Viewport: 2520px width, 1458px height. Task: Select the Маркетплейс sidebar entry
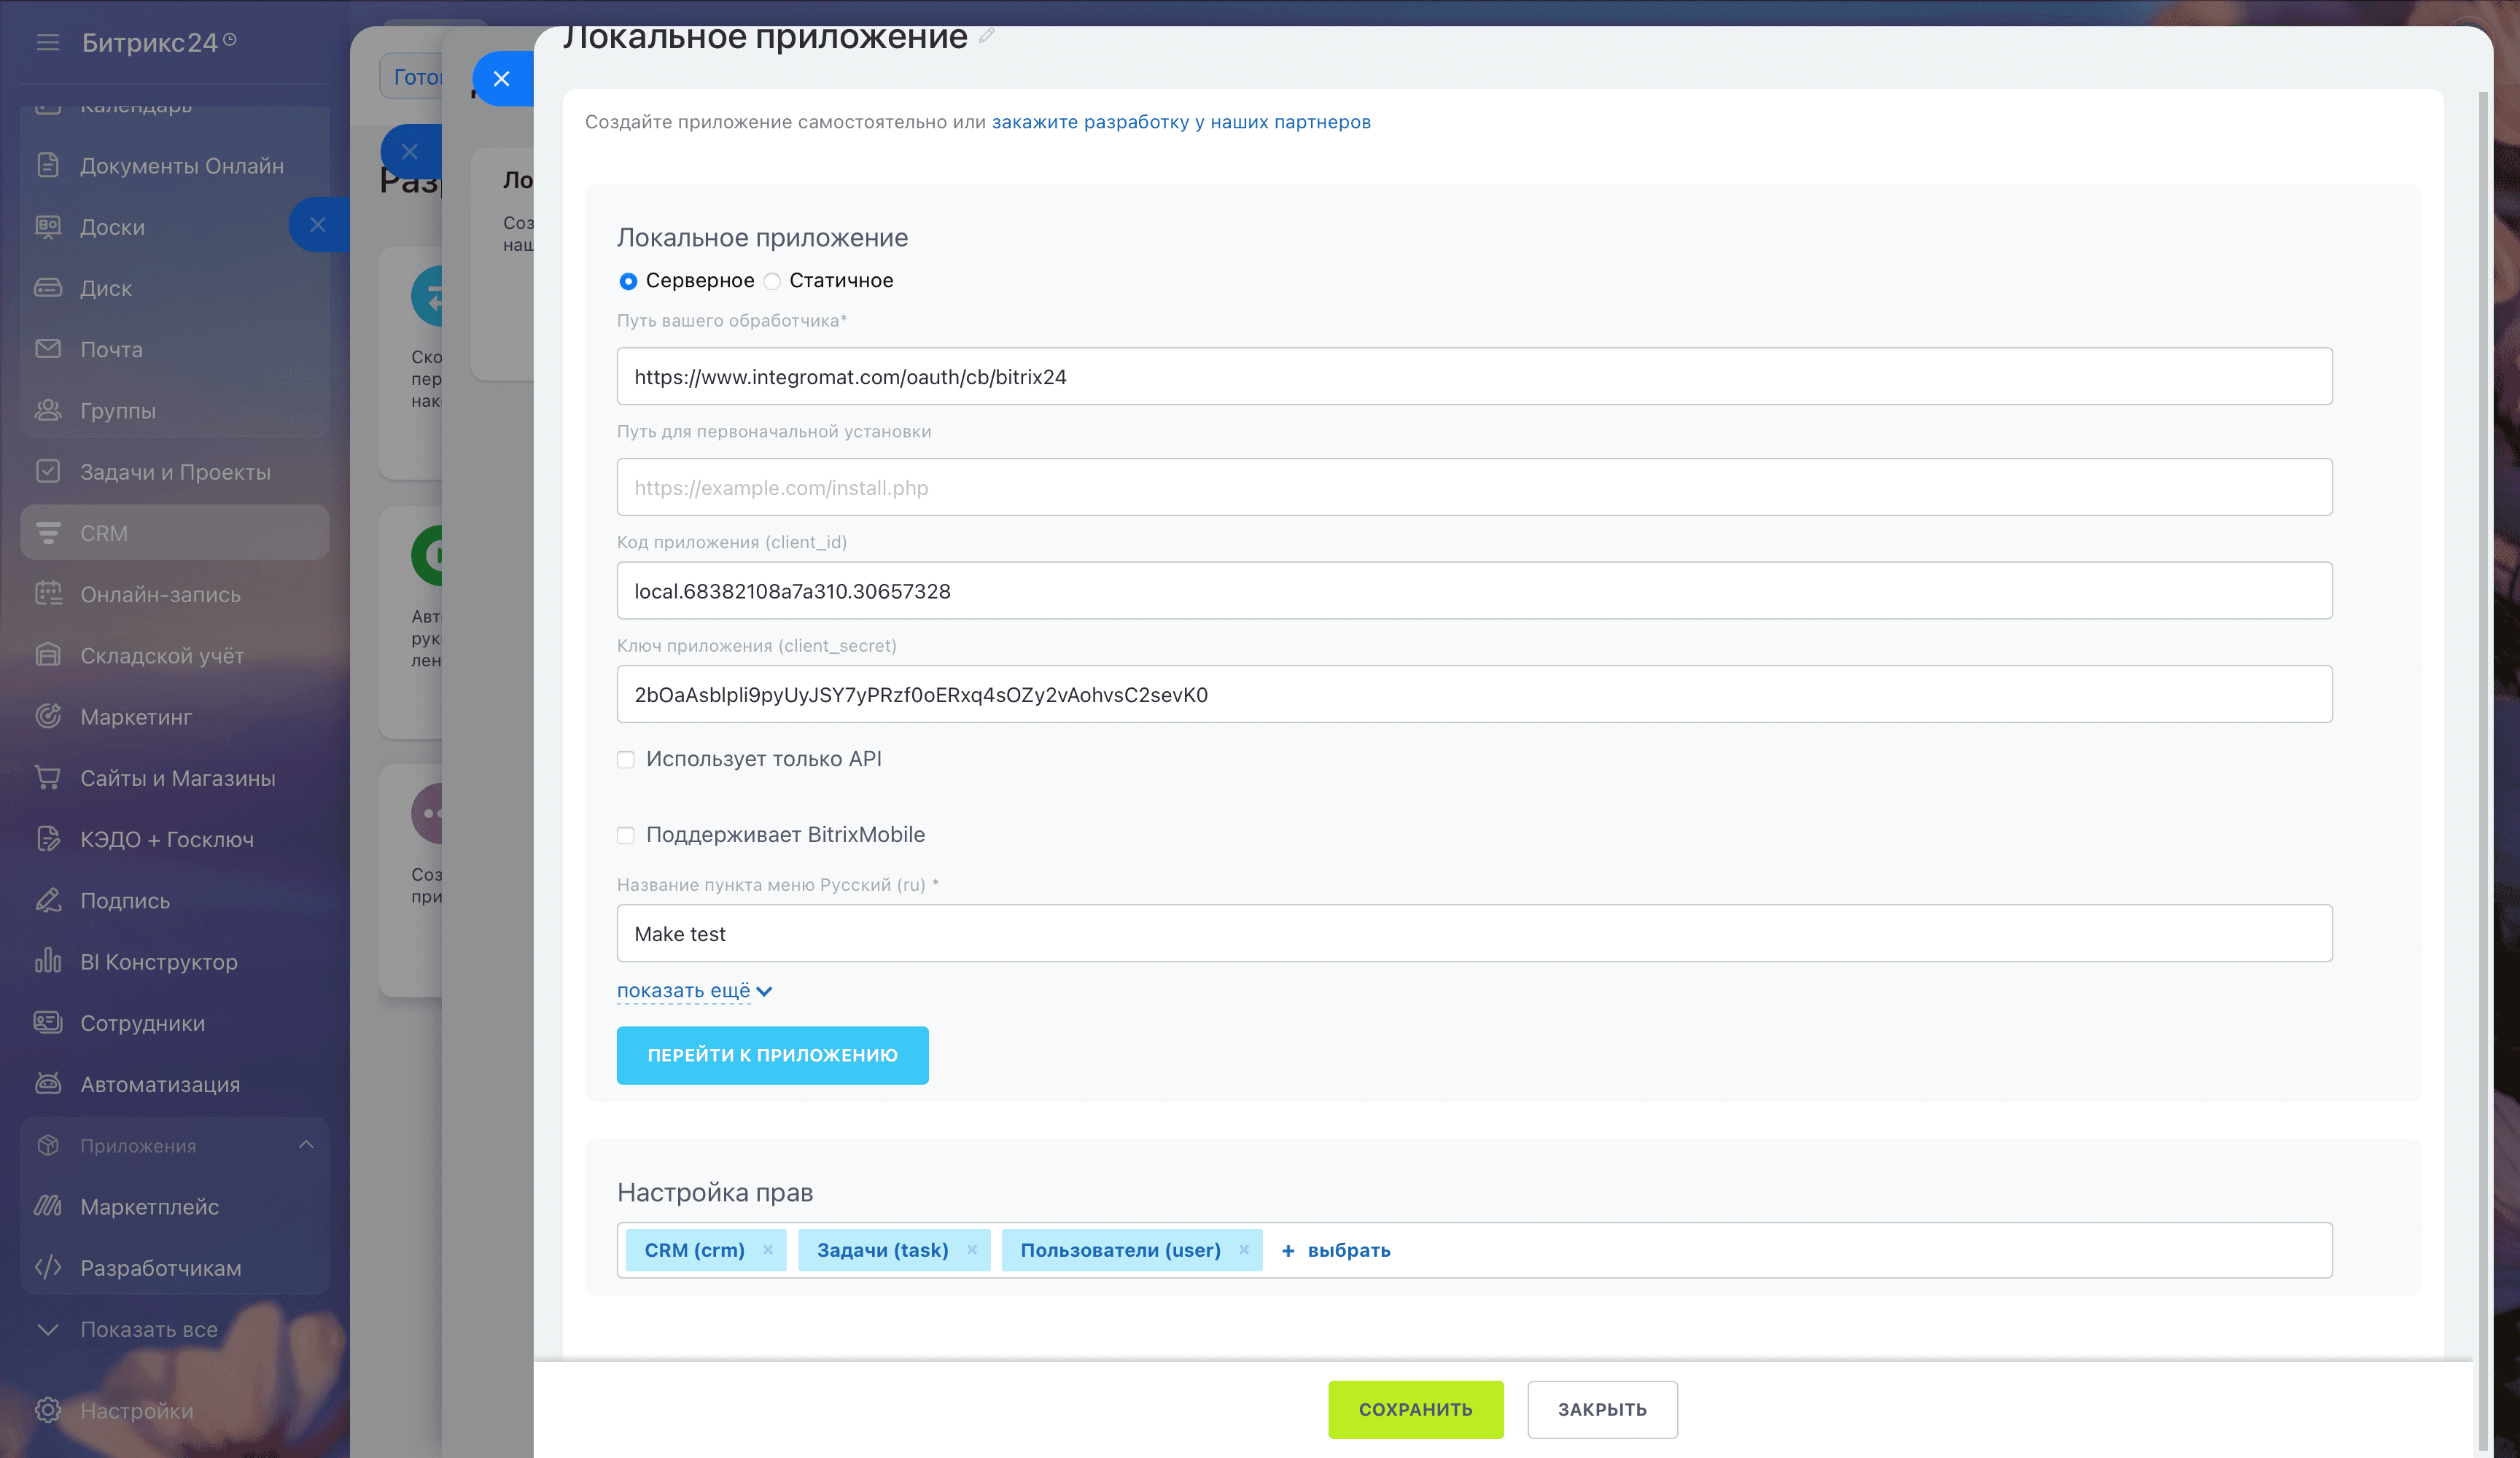(x=149, y=1206)
